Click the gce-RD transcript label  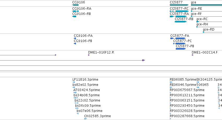[208, 29]
